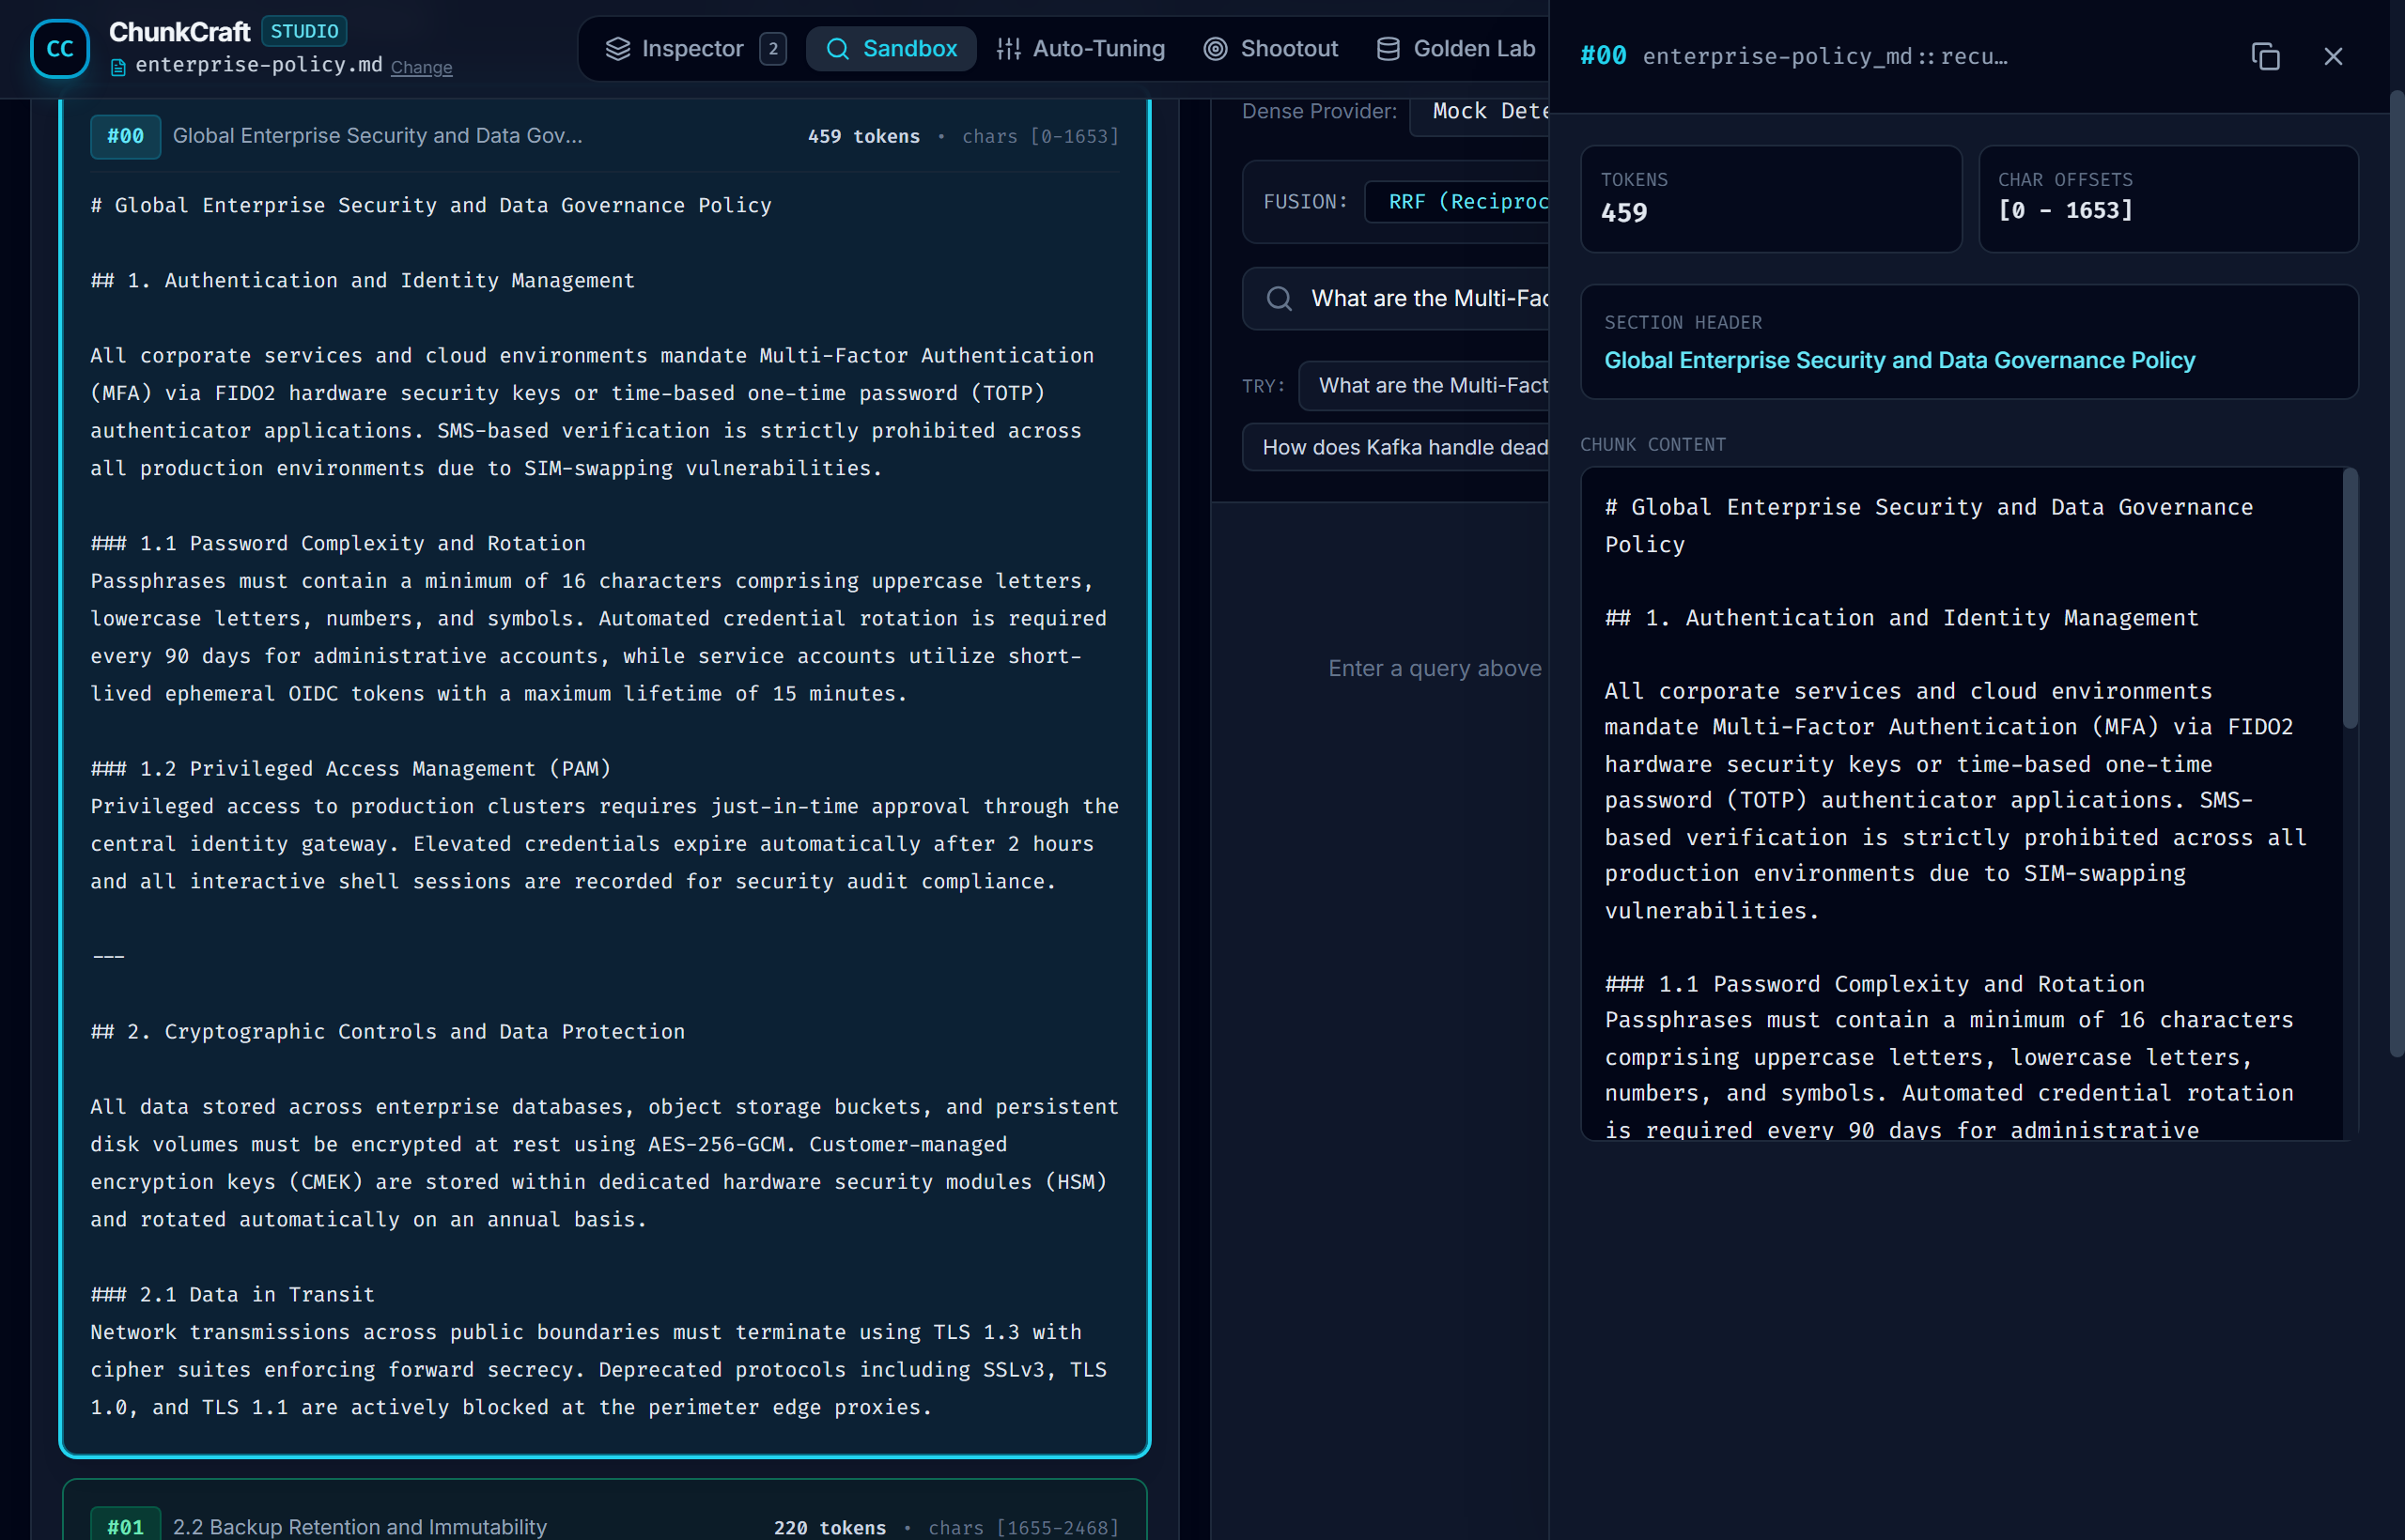Try the suggested Multi-Factor query chip
Screen dimensions: 2405x1540
(x=1424, y=386)
